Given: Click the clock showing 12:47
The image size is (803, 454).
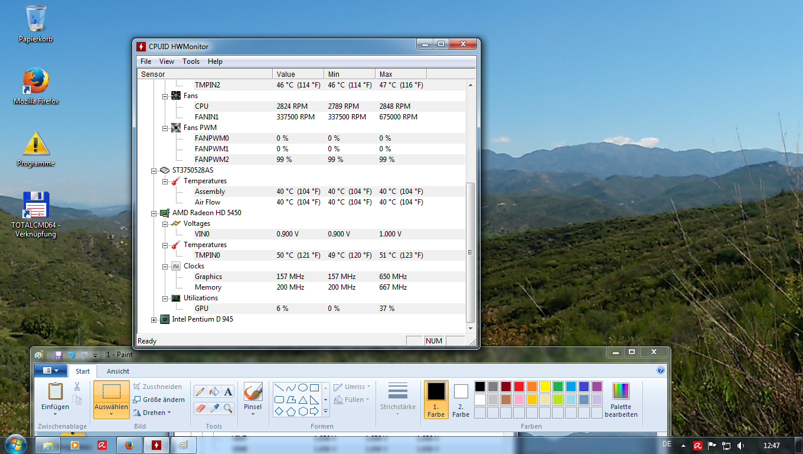Looking at the screenshot, I should (x=771, y=446).
